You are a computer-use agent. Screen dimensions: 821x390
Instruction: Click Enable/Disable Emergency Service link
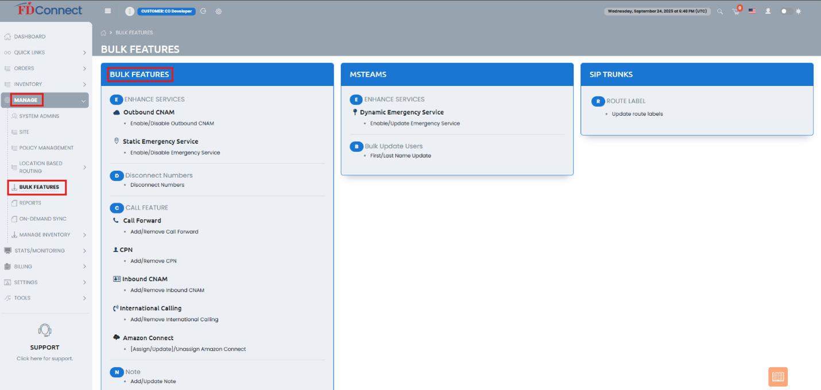(175, 153)
